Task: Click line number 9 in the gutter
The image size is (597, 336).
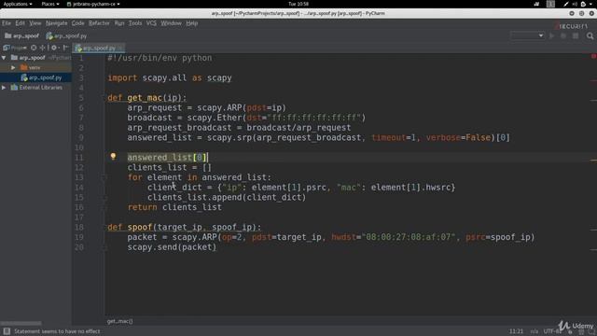Action: 81,137
